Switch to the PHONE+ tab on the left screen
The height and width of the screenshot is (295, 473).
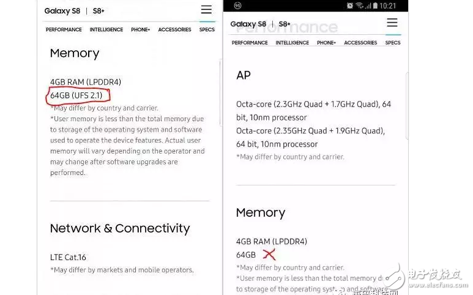pos(140,29)
